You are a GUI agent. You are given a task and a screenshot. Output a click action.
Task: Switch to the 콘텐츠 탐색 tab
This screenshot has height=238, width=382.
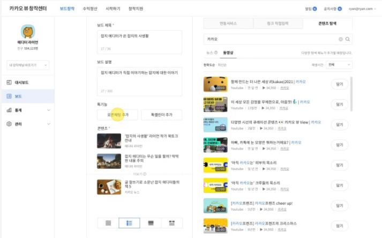coord(327,24)
